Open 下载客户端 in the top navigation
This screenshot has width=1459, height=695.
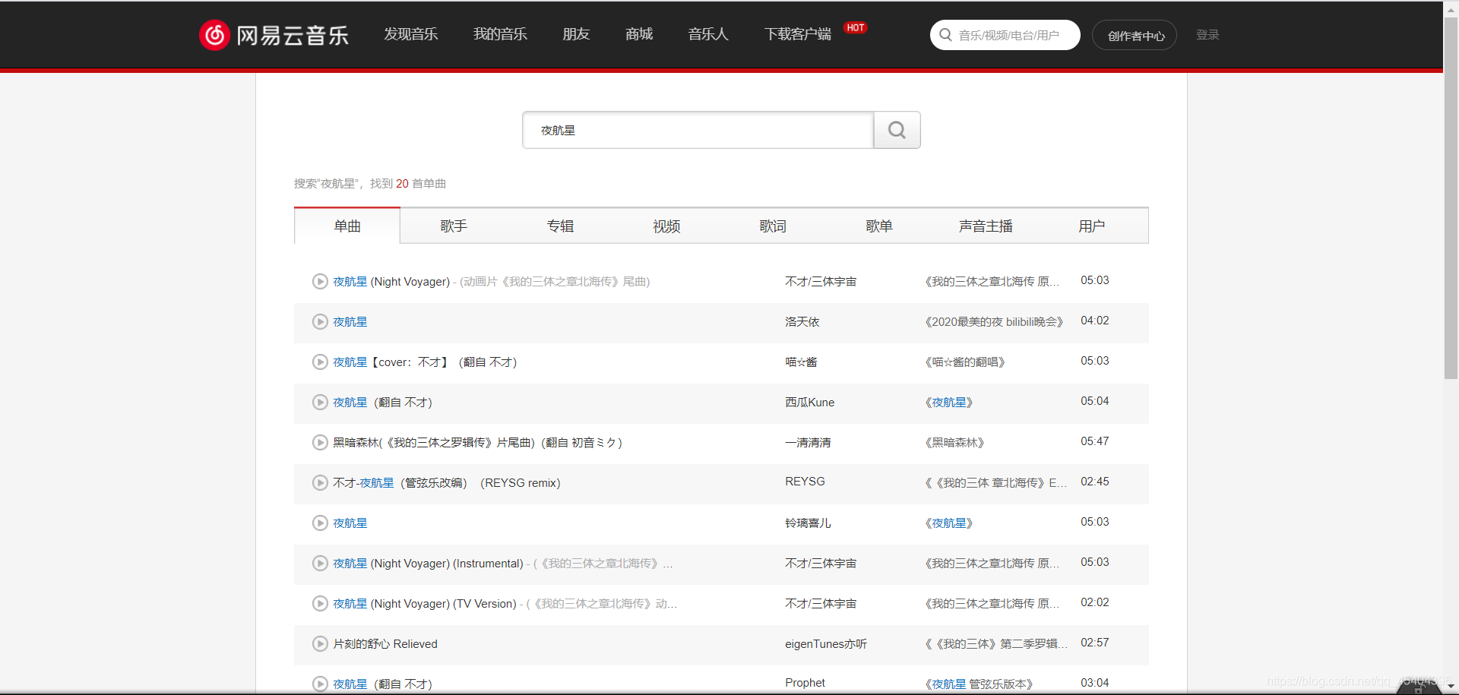pyautogui.click(x=798, y=34)
